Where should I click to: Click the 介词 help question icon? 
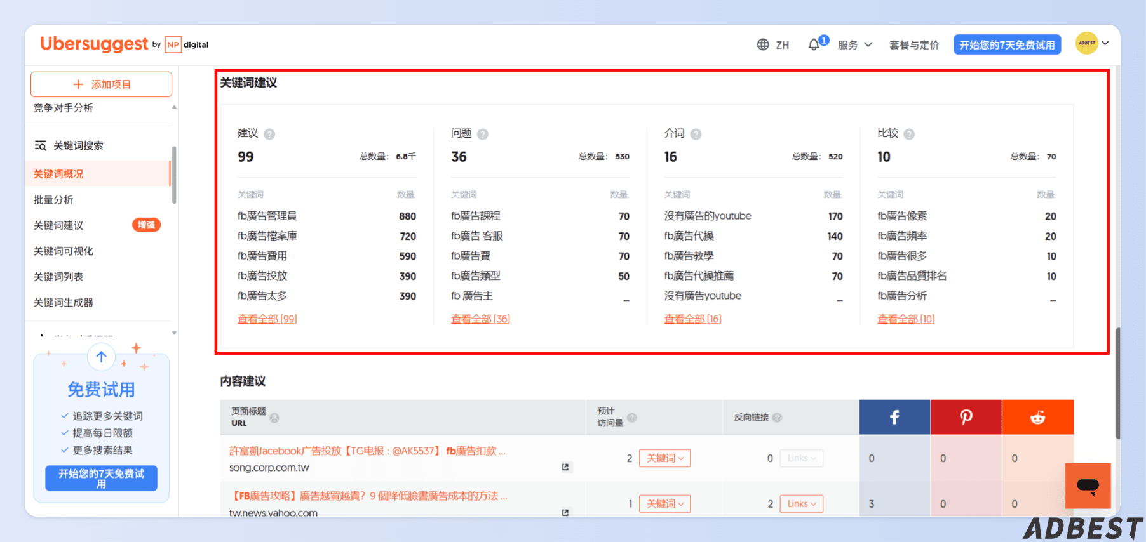(x=696, y=134)
